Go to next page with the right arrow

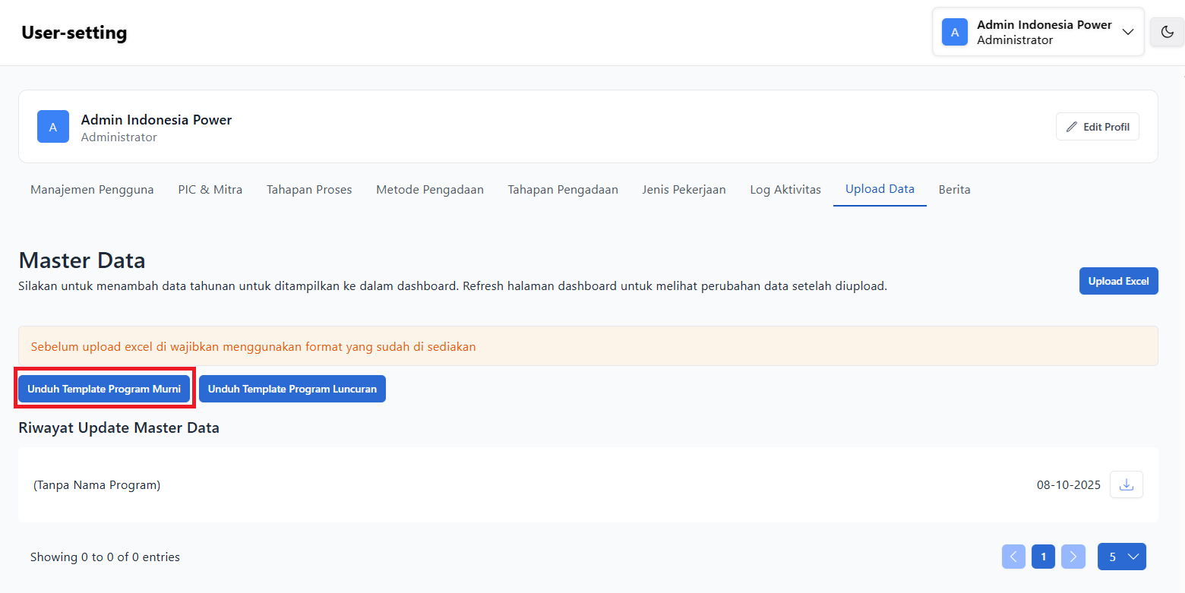click(x=1073, y=557)
